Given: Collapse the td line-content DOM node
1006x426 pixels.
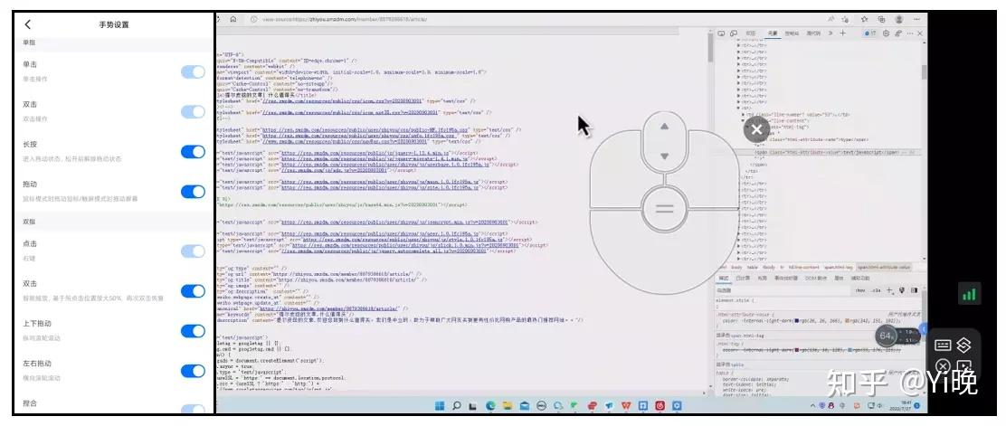Looking at the screenshot, I should coord(744,120).
